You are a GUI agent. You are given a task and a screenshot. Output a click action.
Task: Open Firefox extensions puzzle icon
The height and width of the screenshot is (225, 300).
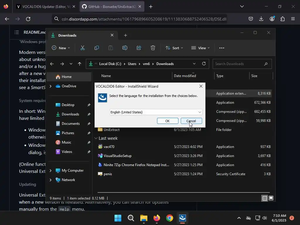[282, 19]
